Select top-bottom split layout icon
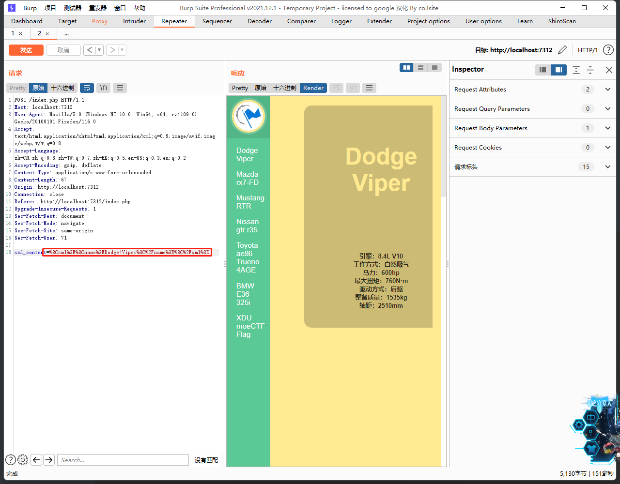620x484 pixels. [x=421, y=68]
